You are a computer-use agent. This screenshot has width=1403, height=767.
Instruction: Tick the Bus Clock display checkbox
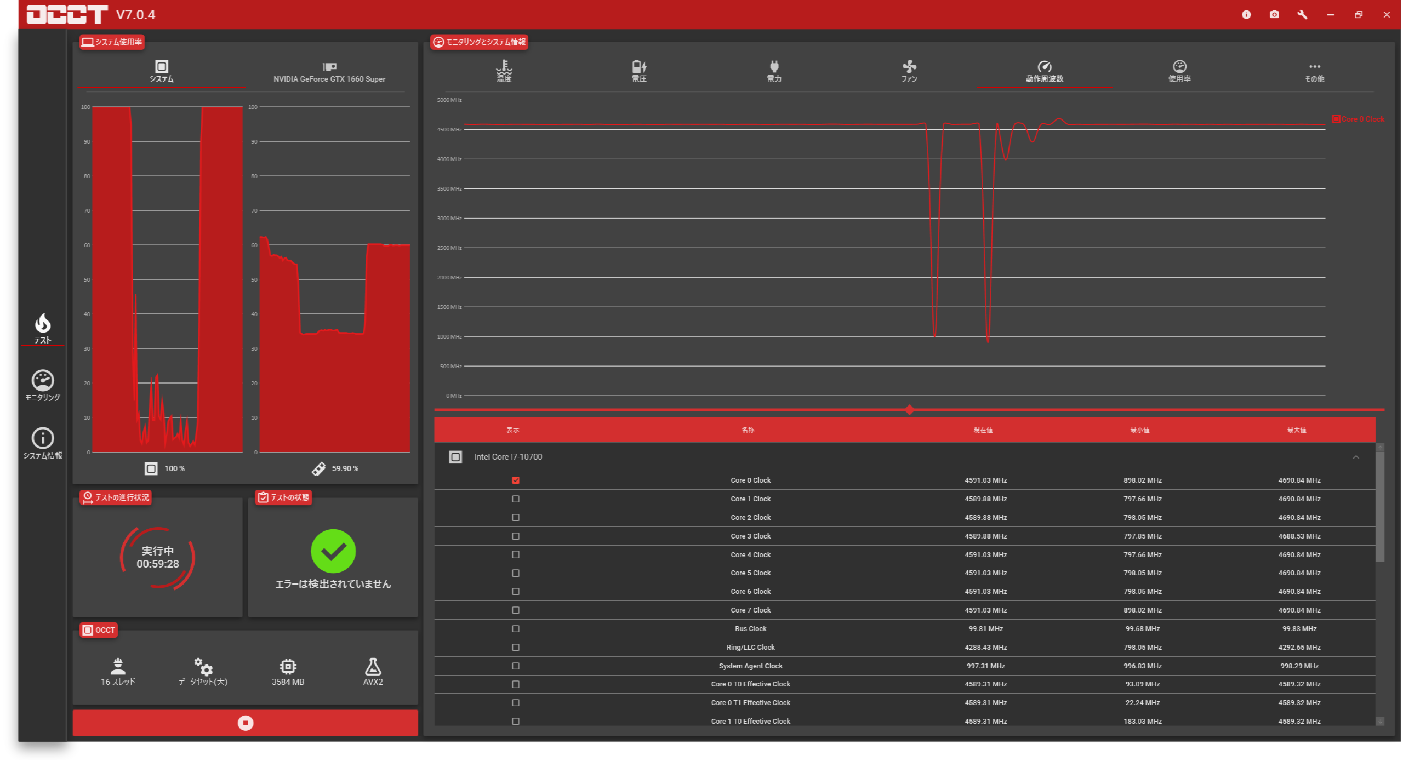click(x=516, y=629)
